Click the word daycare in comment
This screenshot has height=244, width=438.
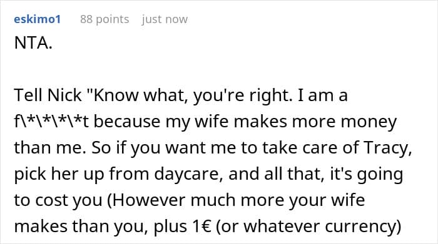pos(188,174)
